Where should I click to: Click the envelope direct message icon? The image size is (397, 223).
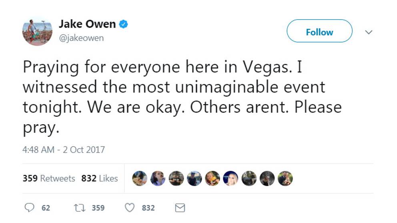pyautogui.click(x=180, y=208)
